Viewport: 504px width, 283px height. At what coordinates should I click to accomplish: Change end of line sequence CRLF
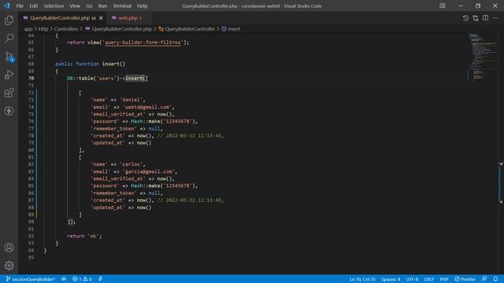(x=429, y=279)
